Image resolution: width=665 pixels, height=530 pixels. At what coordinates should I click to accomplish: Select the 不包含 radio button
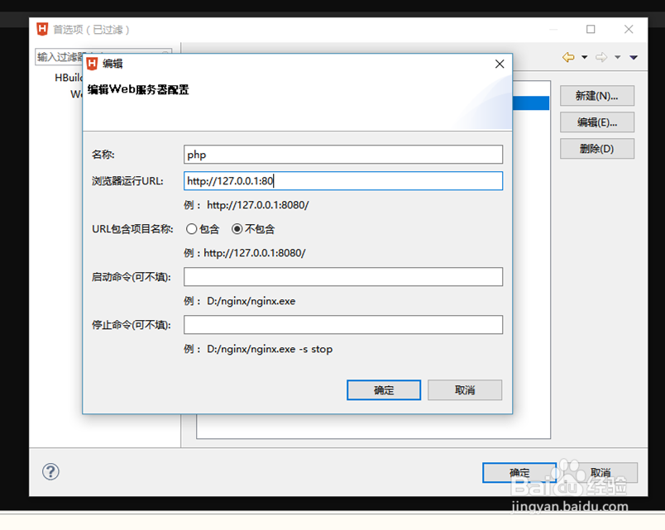pos(237,229)
